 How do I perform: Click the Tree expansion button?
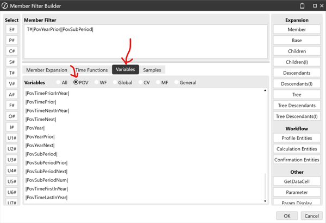[297, 95]
